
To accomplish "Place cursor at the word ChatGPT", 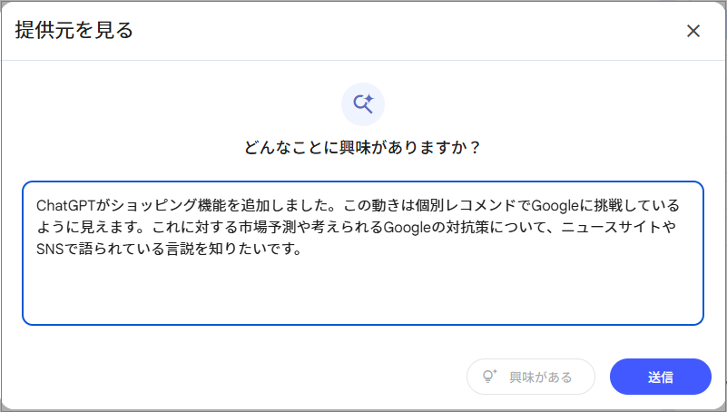I will pos(66,205).
